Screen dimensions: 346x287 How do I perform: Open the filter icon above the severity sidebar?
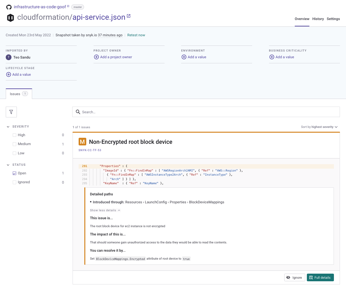(11, 112)
